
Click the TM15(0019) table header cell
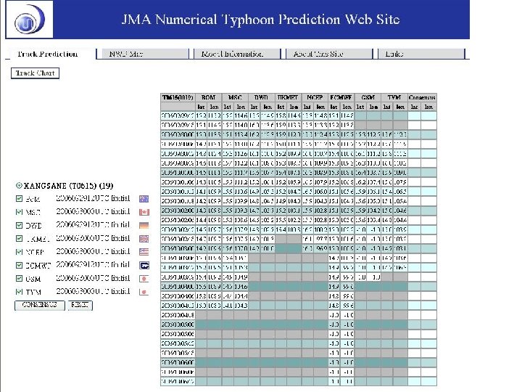(178, 98)
